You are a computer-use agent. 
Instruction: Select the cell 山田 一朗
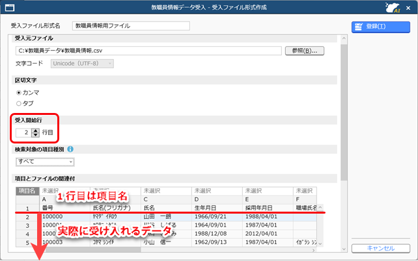pyautogui.click(x=166, y=217)
